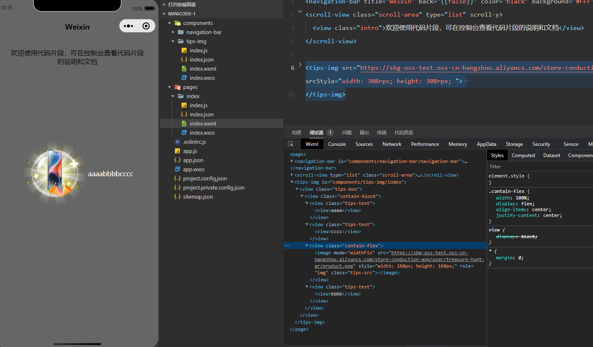Open the Computed styles sub-tab
This screenshot has width=593, height=347.
[x=523, y=155]
